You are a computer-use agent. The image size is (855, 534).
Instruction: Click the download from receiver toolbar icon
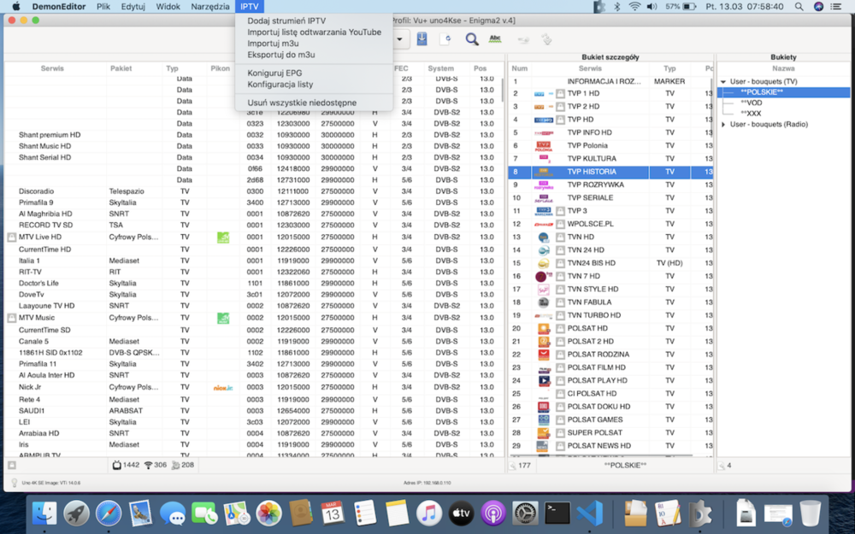tap(422, 38)
